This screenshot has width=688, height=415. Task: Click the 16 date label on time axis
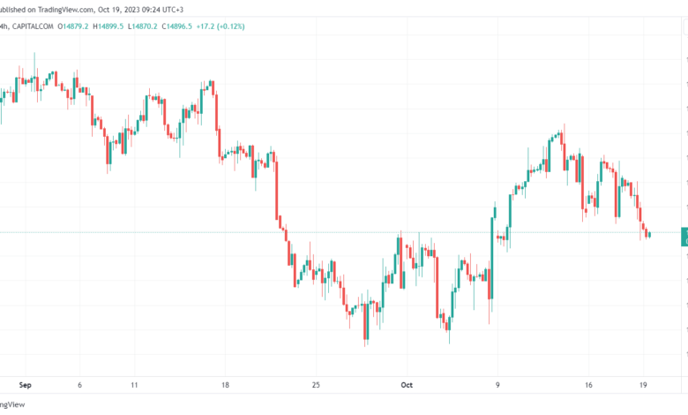(x=588, y=385)
